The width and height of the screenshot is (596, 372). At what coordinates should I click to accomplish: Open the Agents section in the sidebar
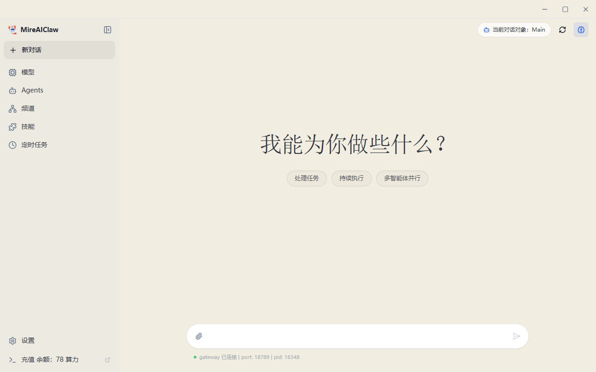(13, 90)
